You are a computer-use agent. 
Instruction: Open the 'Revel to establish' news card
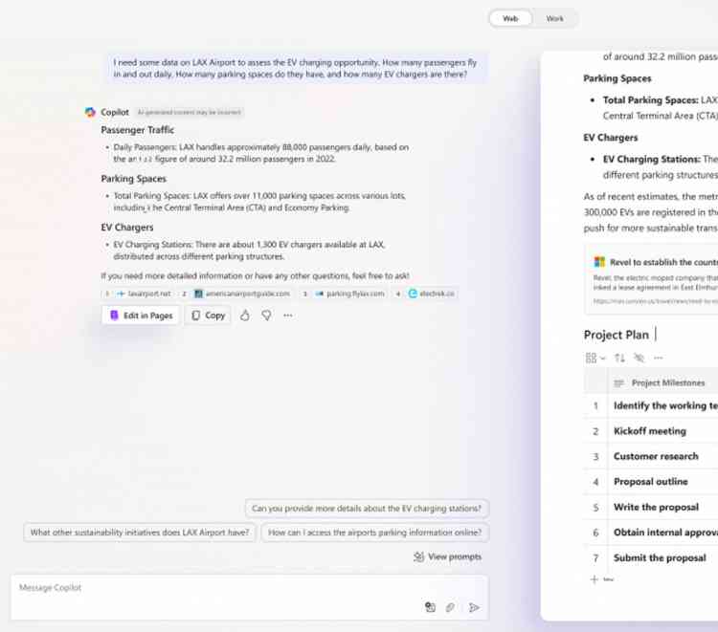coord(653,279)
